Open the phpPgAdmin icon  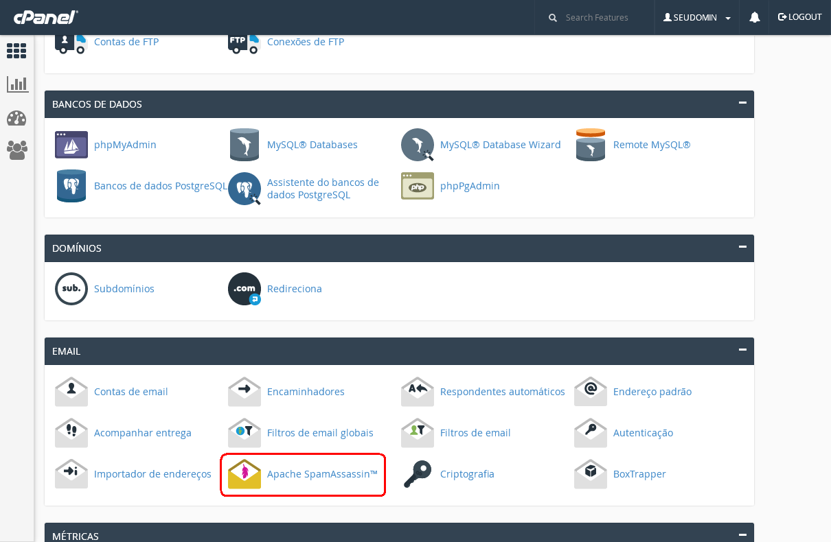[x=418, y=186]
